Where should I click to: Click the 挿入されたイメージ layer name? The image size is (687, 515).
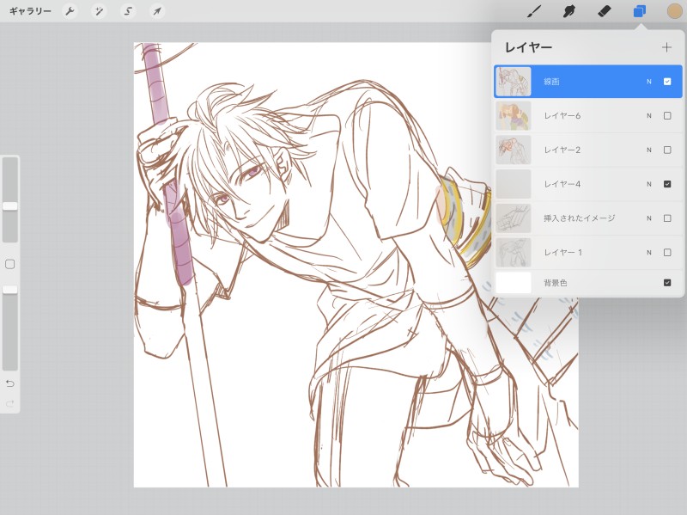(x=579, y=218)
